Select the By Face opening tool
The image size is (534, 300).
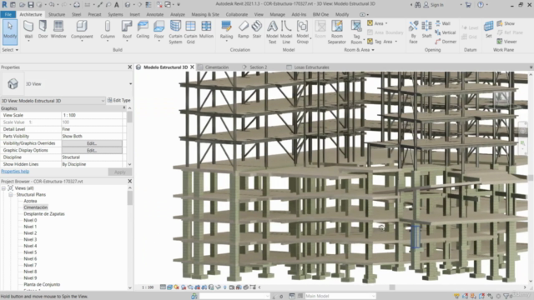click(413, 32)
